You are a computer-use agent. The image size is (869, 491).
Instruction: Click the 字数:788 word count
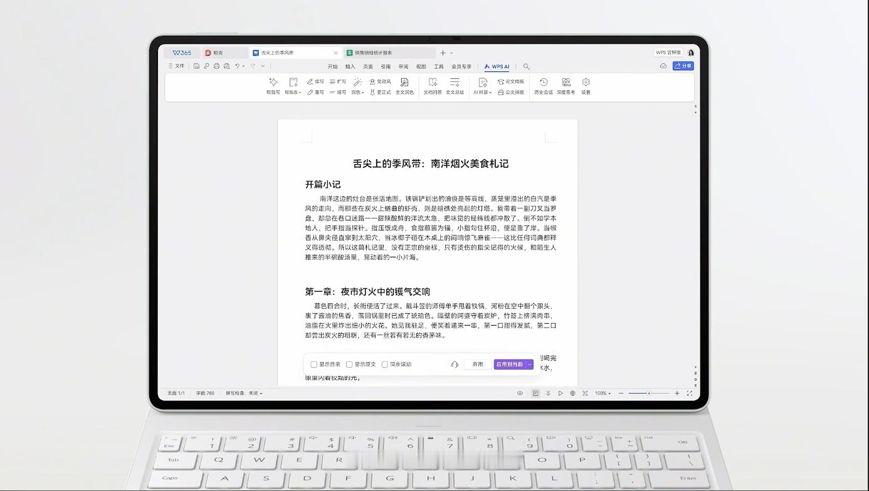click(x=205, y=393)
